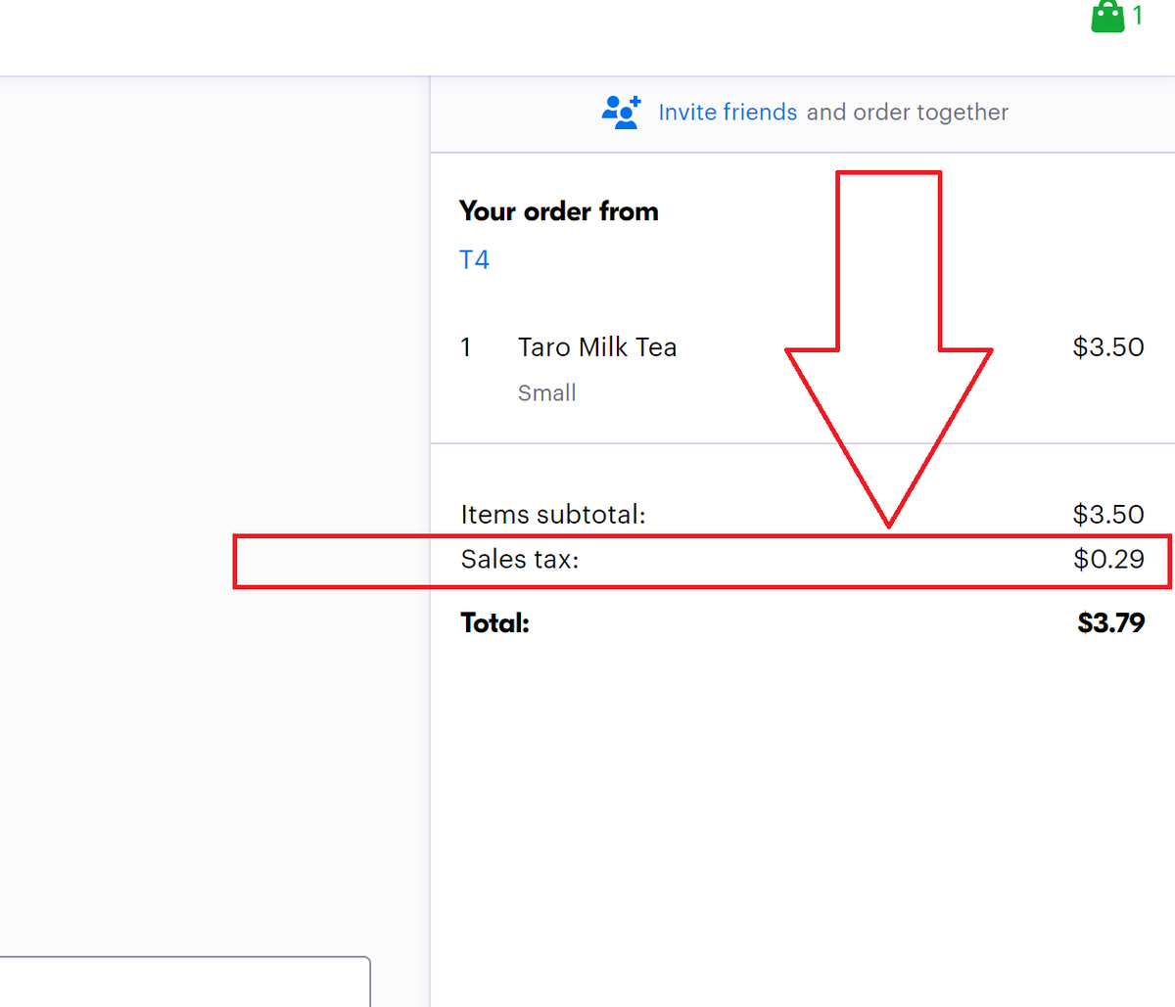
Task: Click the Items subtotal label
Action: pos(553,515)
